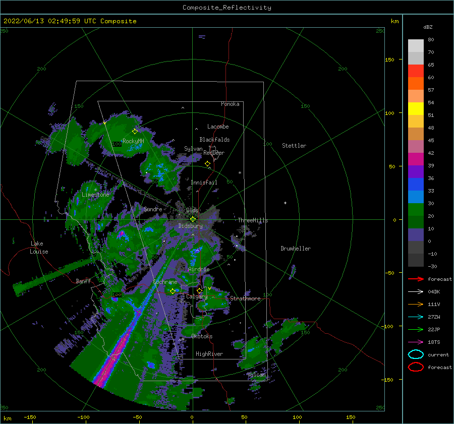Click the Blackfalds city label

point(214,140)
